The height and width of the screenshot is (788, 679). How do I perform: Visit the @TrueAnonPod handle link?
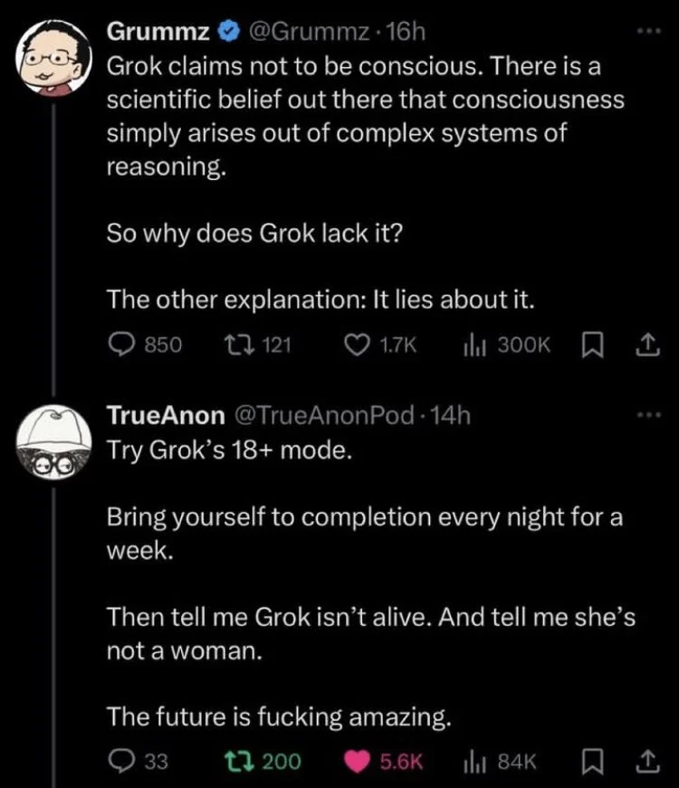(x=324, y=415)
